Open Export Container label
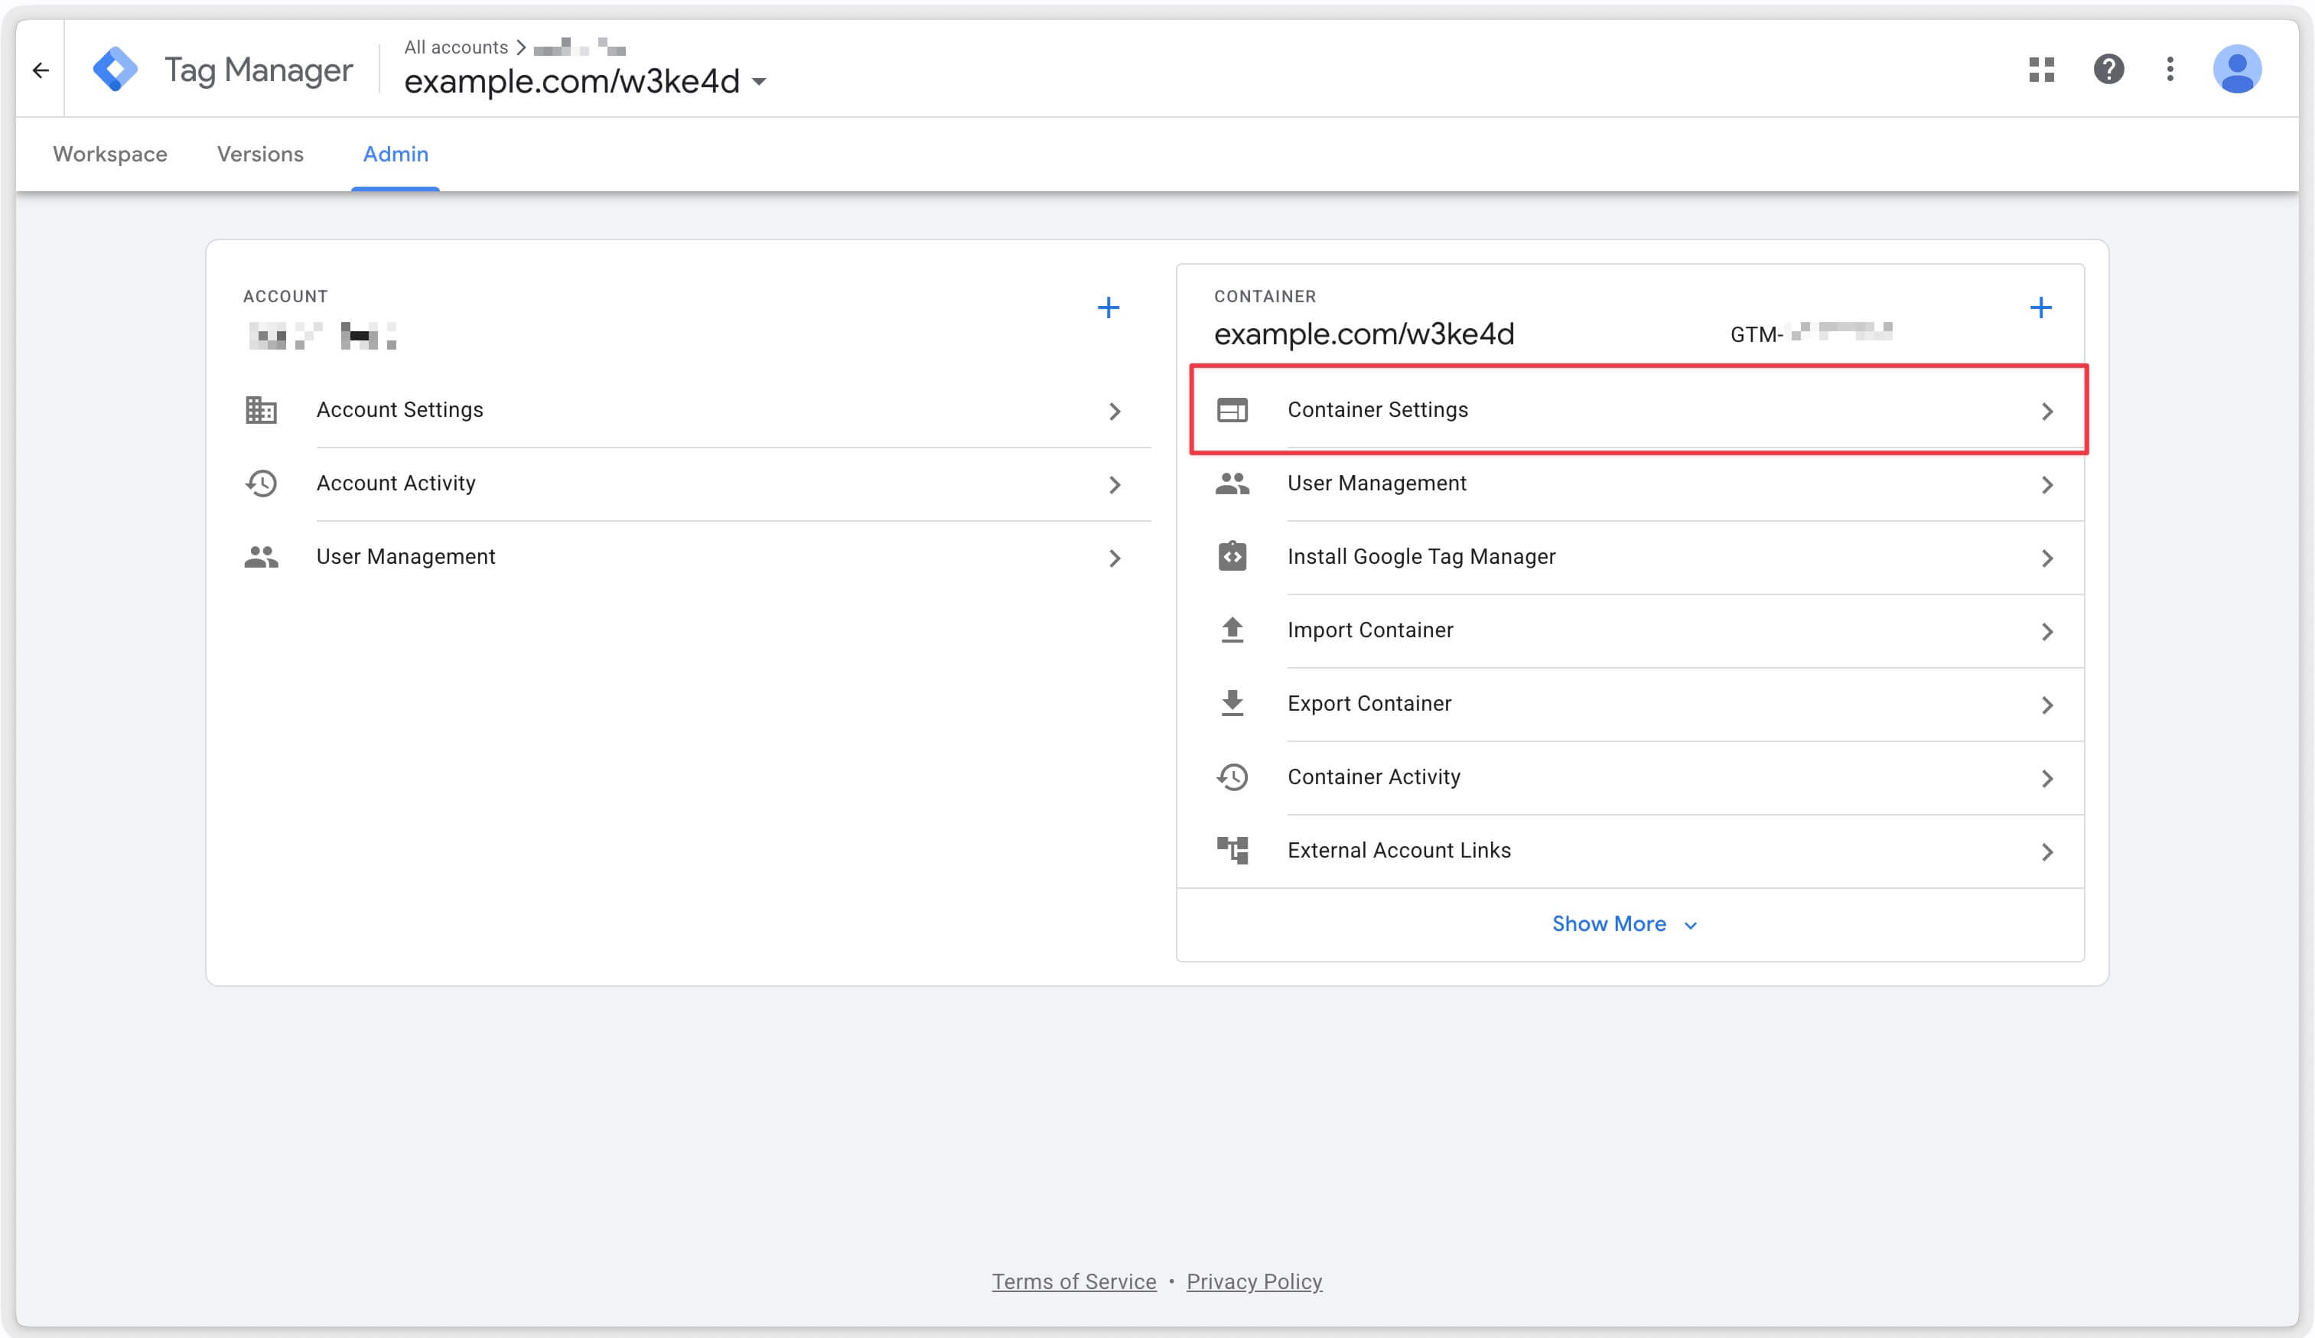Viewport: 2315px width, 1338px height. pyautogui.click(x=1369, y=704)
